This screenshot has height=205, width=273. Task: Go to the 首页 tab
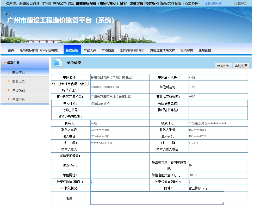11,50
